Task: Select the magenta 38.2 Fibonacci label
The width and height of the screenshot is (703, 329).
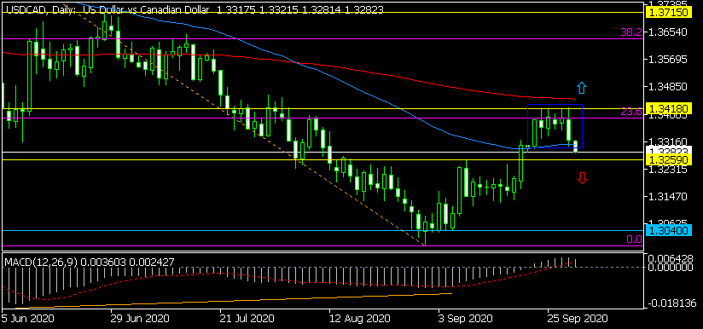Action: tap(631, 32)
